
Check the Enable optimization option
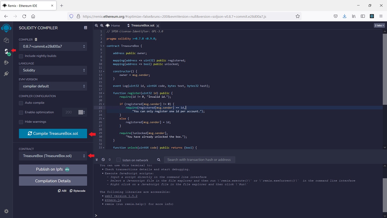[21, 112]
